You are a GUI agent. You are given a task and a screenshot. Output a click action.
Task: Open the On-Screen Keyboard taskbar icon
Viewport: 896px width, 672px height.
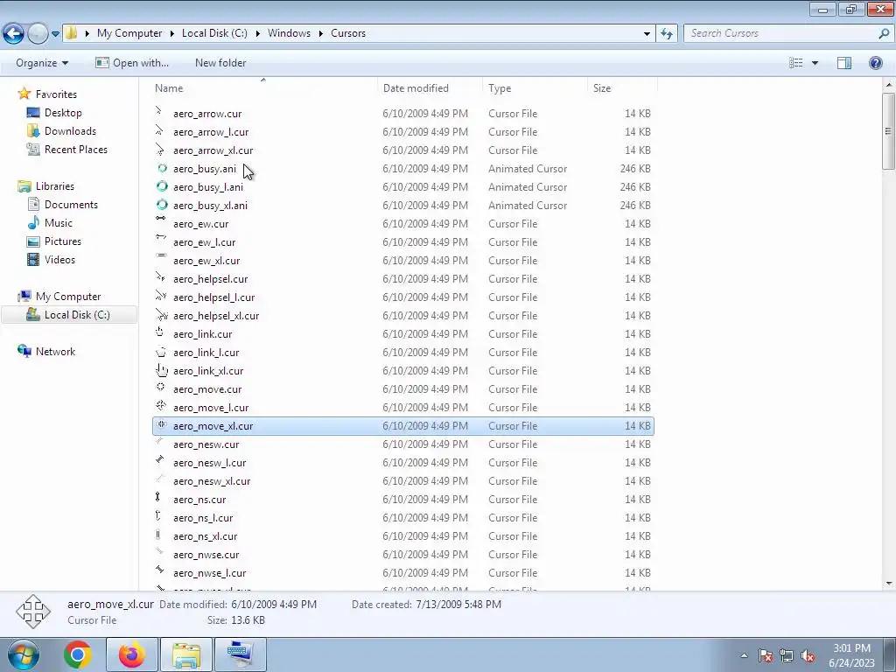[x=240, y=654]
